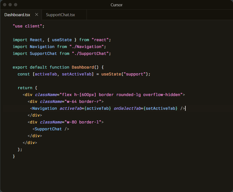Screen dimensions: 233x192
Task: Select the Dashboard.tsx tab
Action: [x=17, y=15]
